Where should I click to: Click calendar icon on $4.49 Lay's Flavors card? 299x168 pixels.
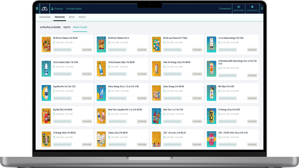pyautogui.click(x=164, y=42)
